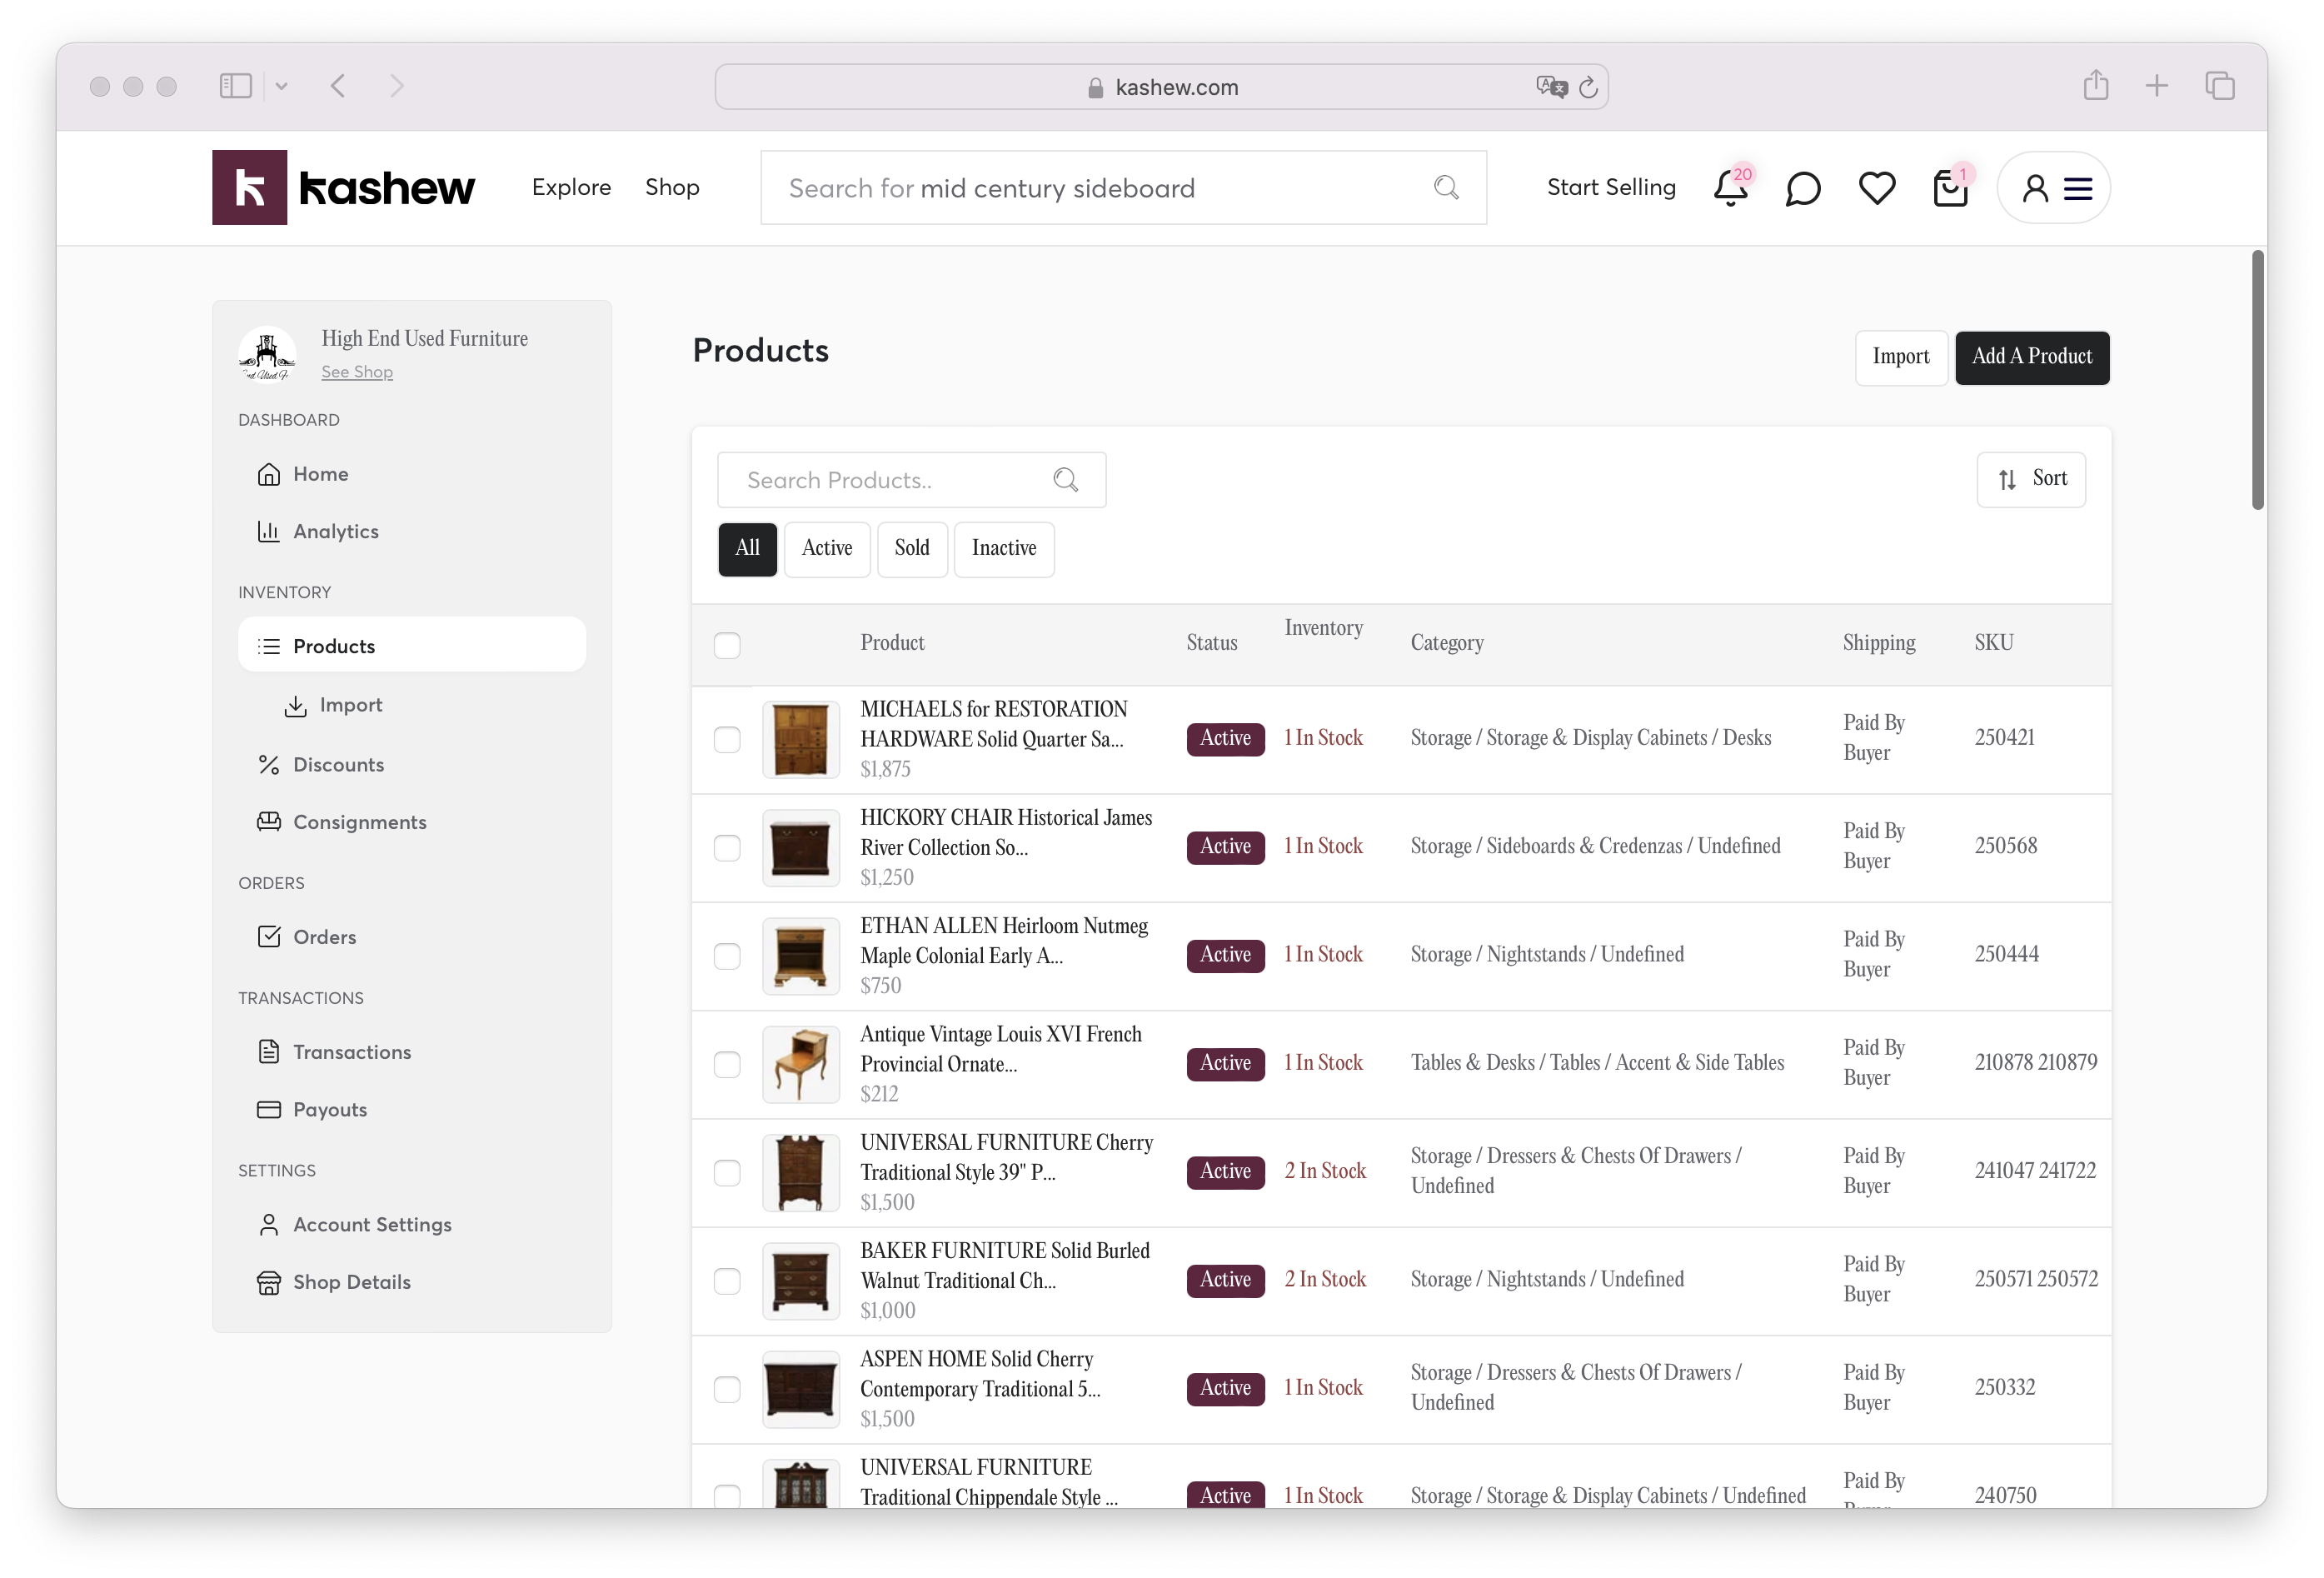The width and height of the screenshot is (2324, 1578).
Task: Click the Analytics sidebar item
Action: tap(335, 531)
